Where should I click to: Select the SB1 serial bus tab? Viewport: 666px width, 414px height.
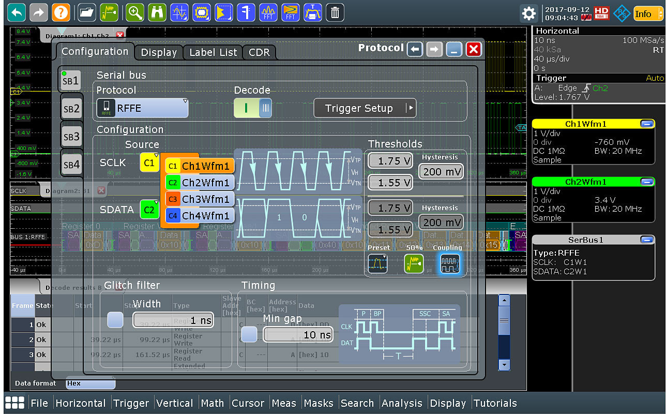click(x=71, y=80)
